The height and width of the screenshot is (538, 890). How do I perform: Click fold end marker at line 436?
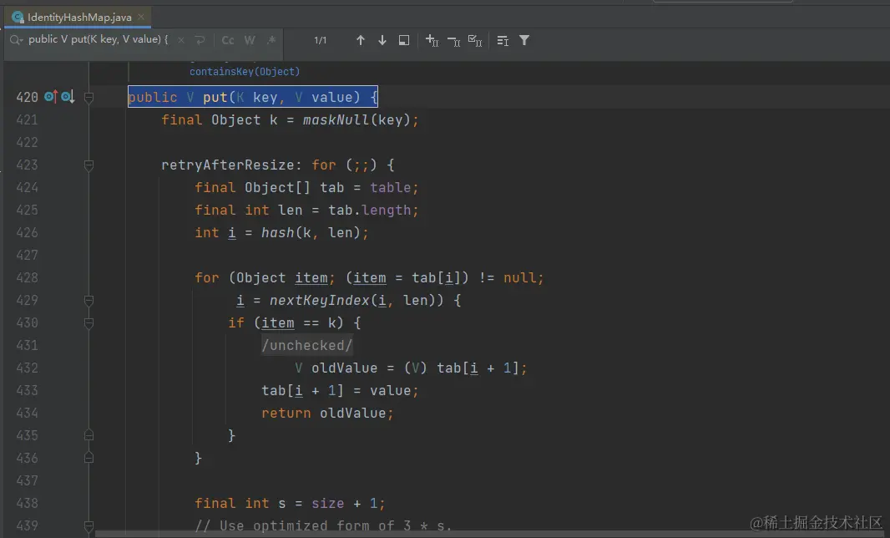click(x=89, y=458)
